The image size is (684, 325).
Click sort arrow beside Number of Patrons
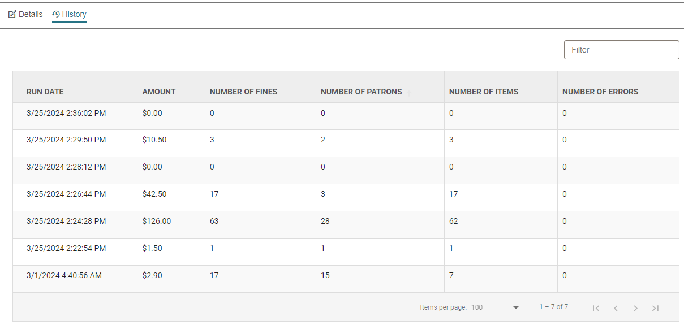[408, 92]
